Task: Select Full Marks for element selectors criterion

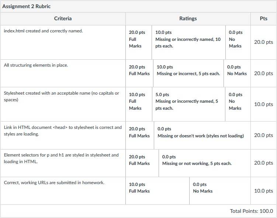Action: click(x=142, y=163)
